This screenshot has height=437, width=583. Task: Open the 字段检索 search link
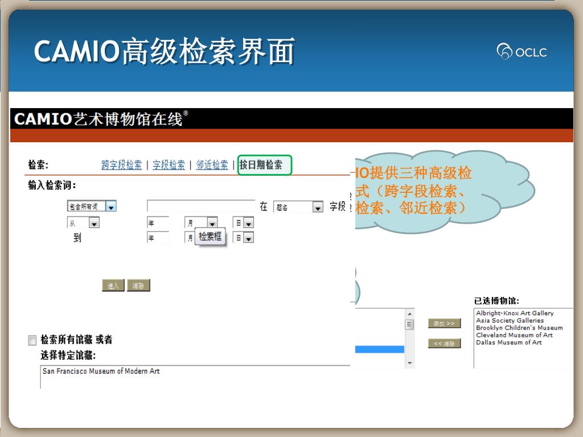[169, 164]
